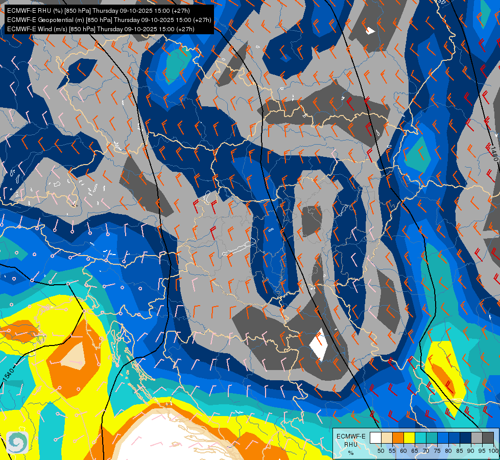Pick the beige 50-55% legend swatch
500x460 pixels.
click(x=387, y=438)
